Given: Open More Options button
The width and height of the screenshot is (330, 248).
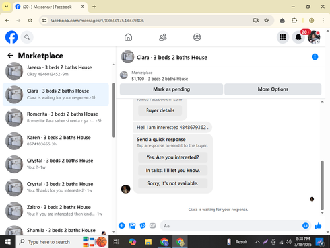Looking at the screenshot, I should (273, 89).
